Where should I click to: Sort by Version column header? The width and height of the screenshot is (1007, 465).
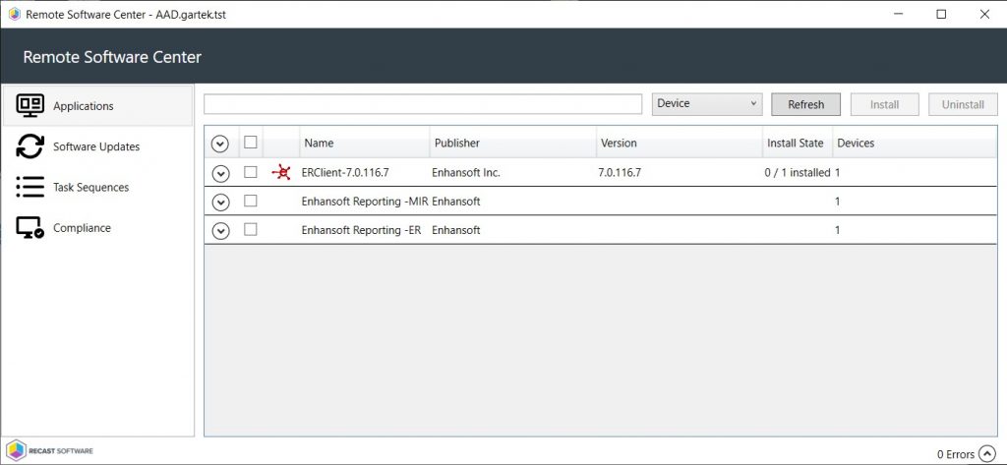(679, 143)
